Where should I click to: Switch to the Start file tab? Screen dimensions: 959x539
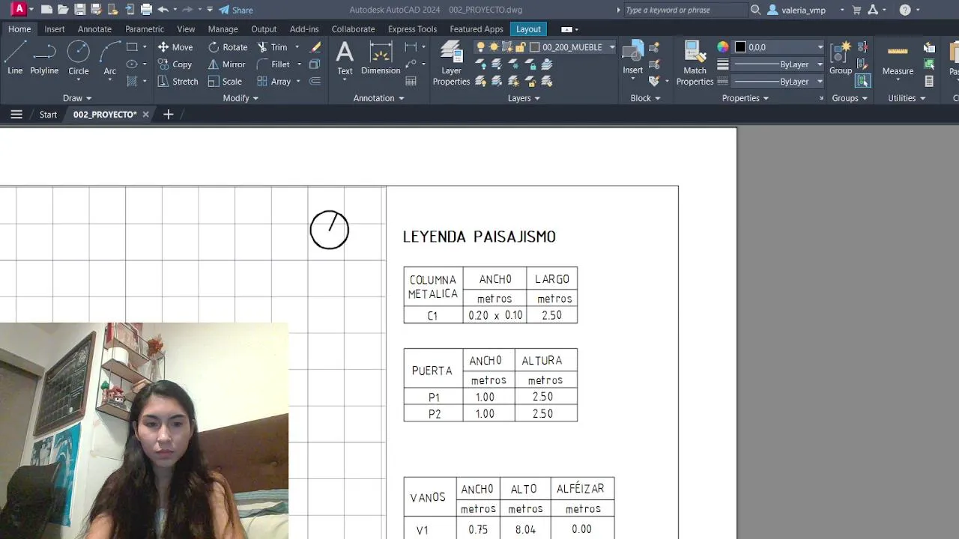pos(48,115)
